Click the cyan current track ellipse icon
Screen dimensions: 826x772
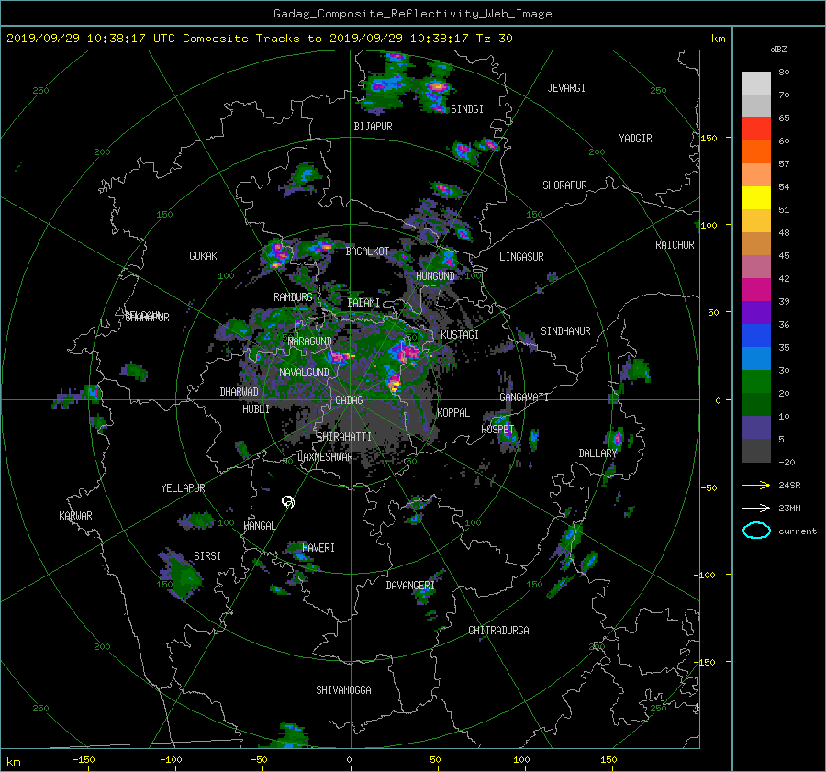pyautogui.click(x=756, y=531)
